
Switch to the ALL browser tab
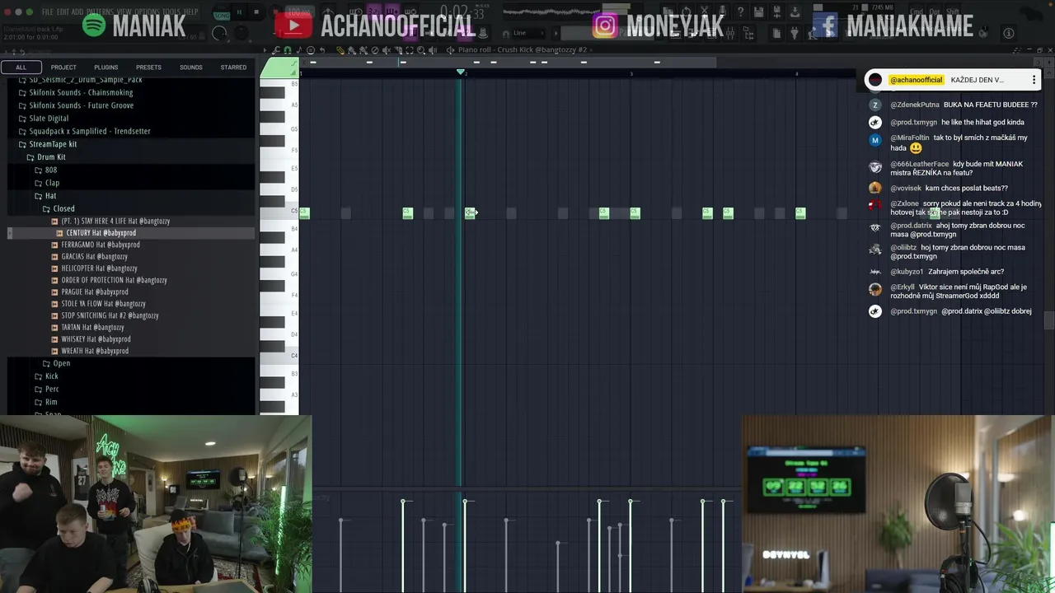21,68
